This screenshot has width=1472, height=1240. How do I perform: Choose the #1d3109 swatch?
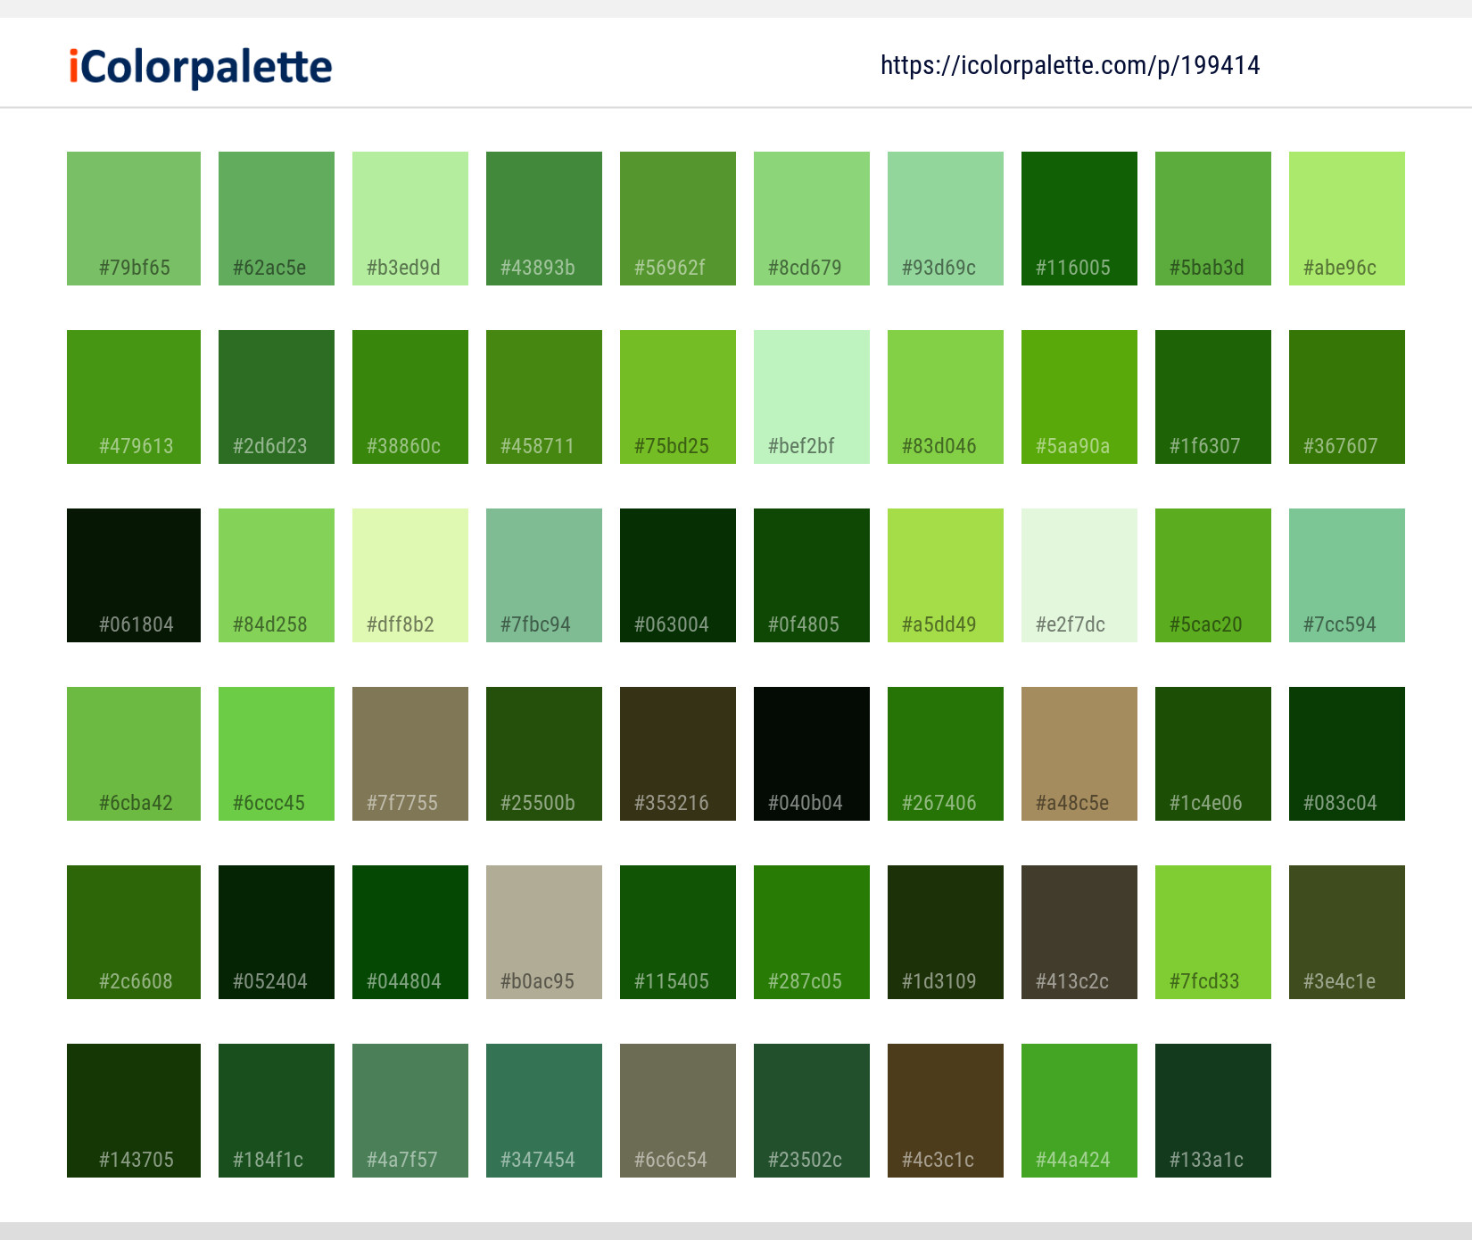click(946, 932)
